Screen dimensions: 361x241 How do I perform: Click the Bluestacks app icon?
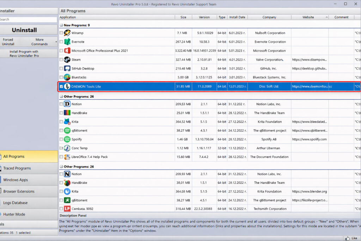(67, 77)
